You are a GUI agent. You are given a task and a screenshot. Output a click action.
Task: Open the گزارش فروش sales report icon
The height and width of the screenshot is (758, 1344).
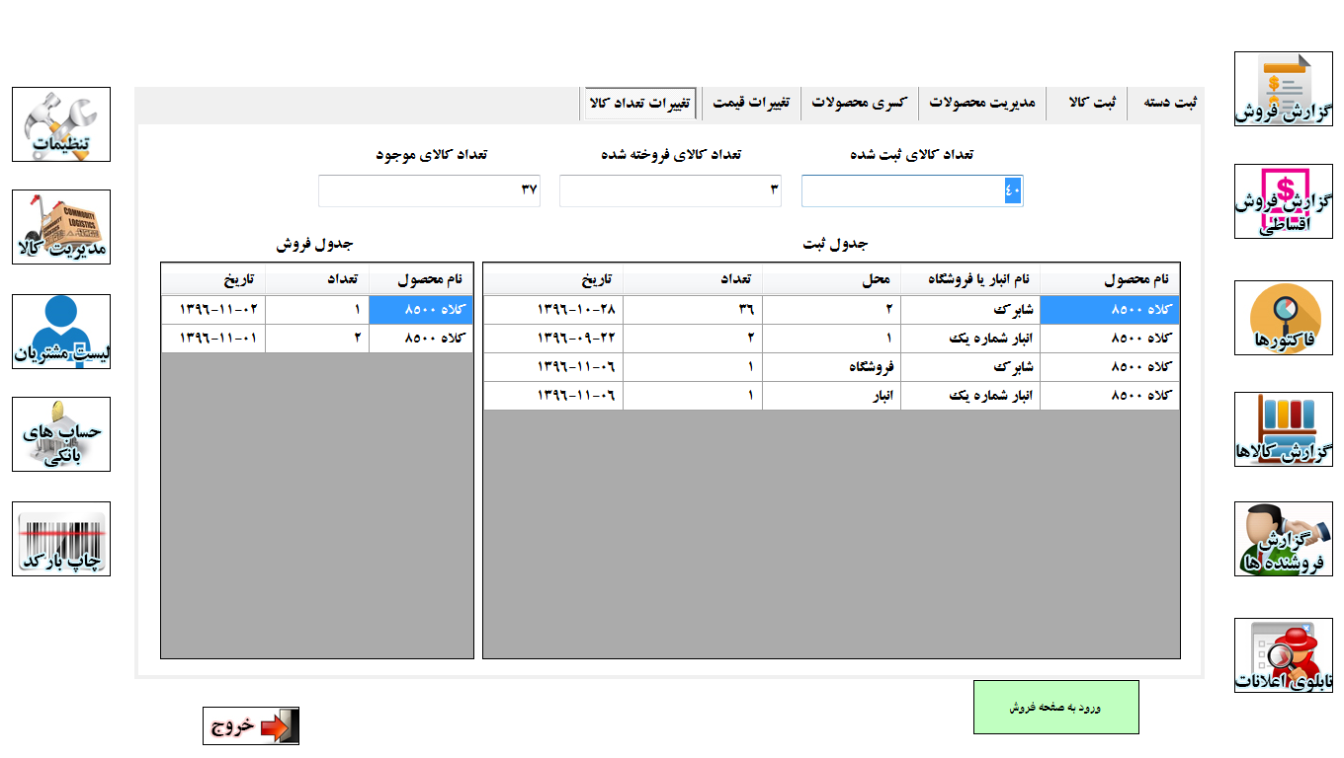pos(1283,89)
